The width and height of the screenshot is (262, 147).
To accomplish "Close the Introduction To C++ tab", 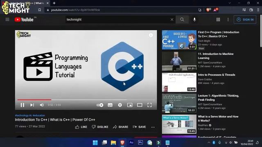I will pos(47,3).
